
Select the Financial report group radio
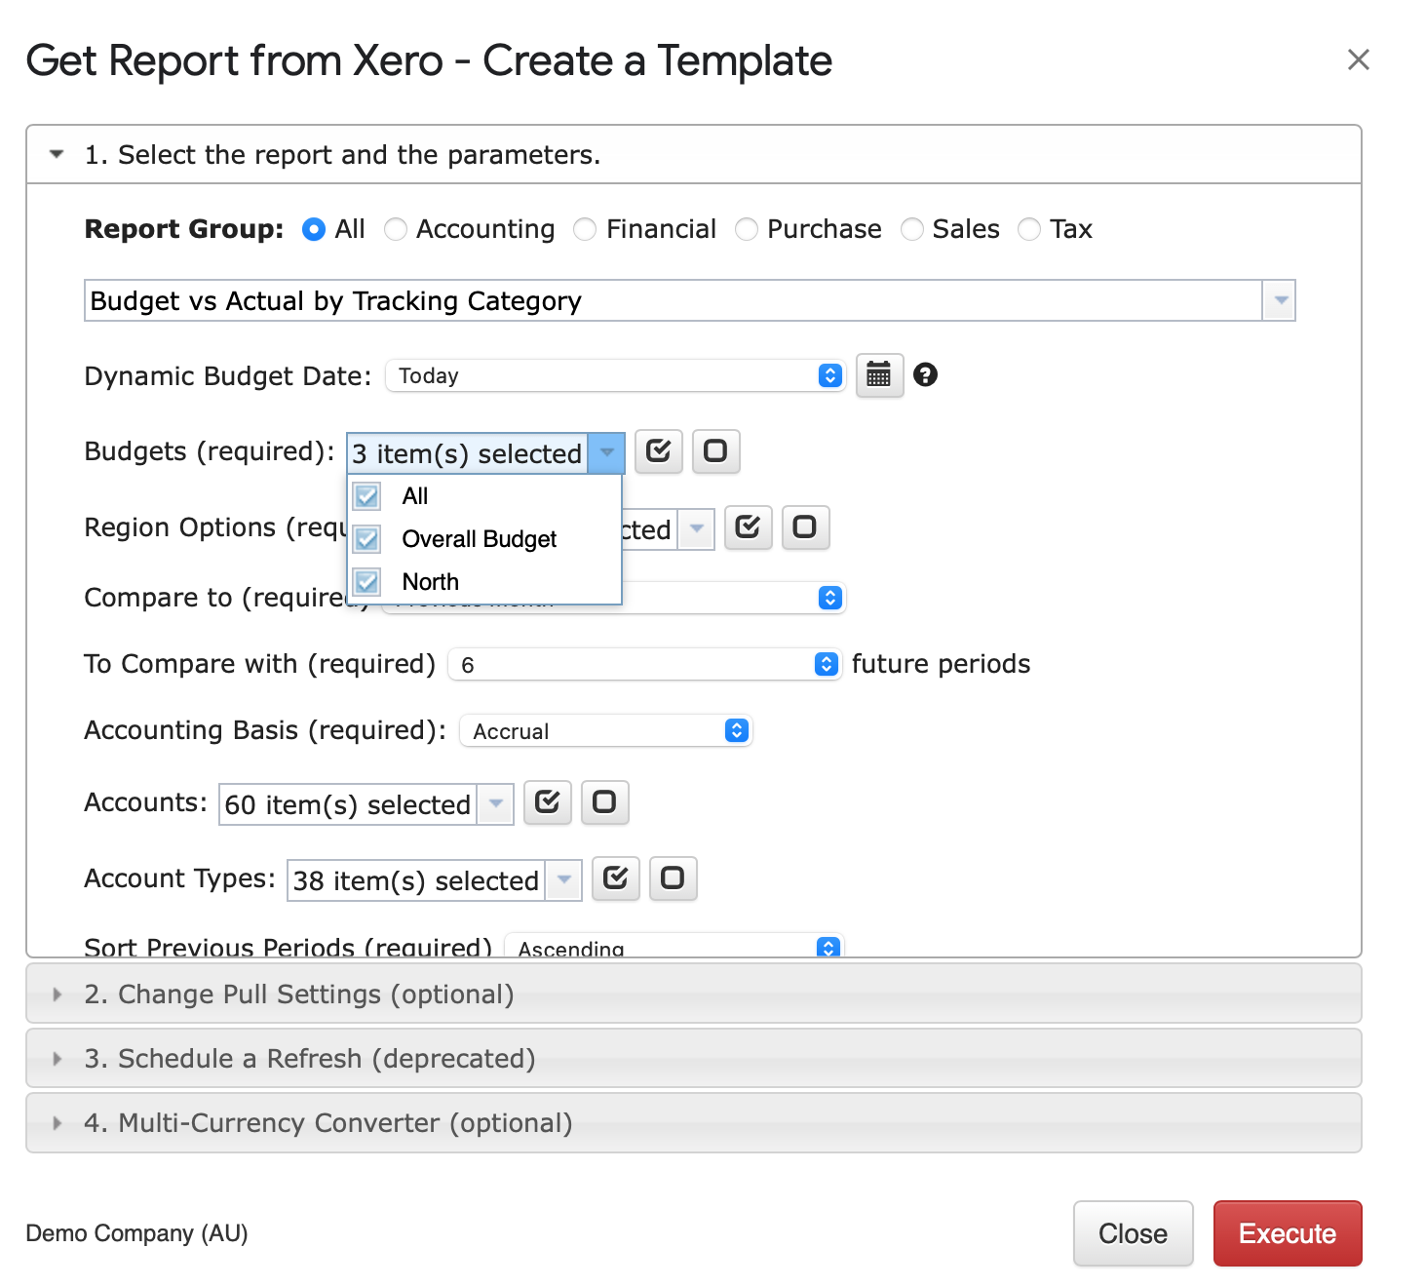[x=584, y=229]
